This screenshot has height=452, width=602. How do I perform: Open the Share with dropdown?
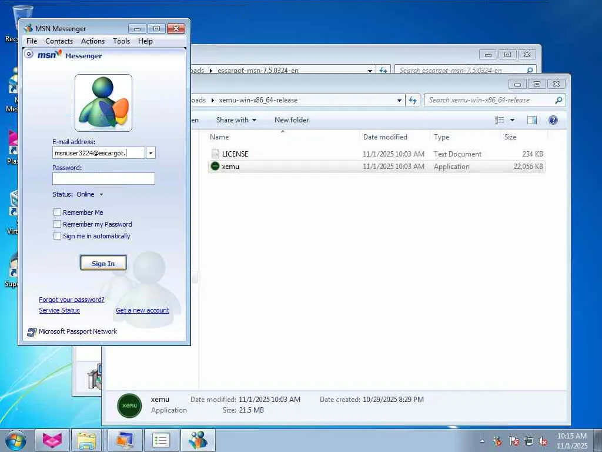[236, 120]
